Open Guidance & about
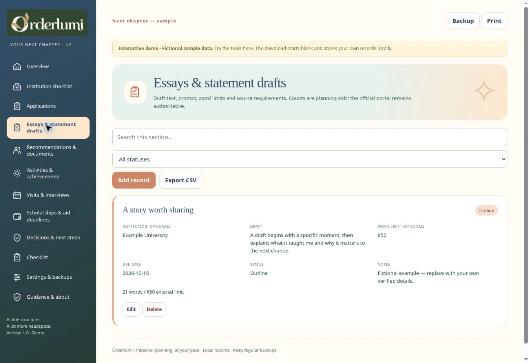Image resolution: width=529 pixels, height=363 pixels. [48, 297]
